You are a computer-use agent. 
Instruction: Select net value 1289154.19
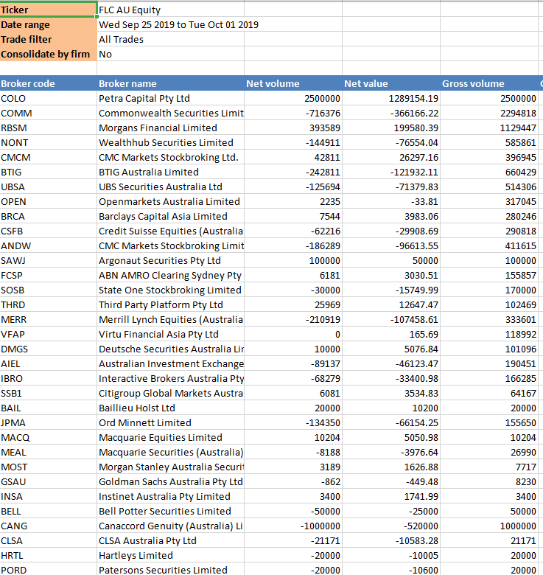pyautogui.click(x=391, y=98)
